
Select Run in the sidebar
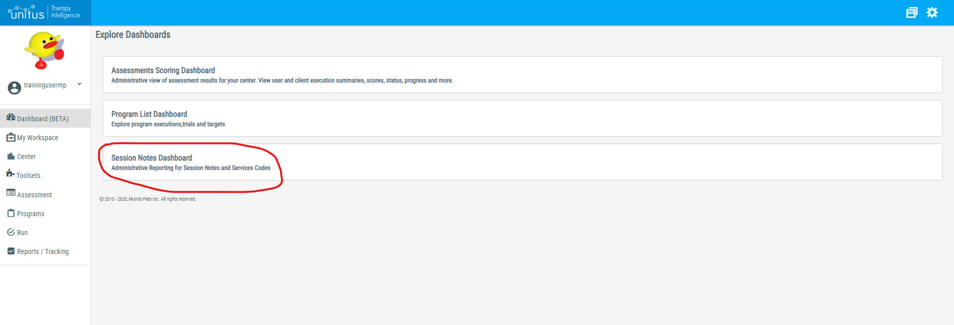point(45,233)
